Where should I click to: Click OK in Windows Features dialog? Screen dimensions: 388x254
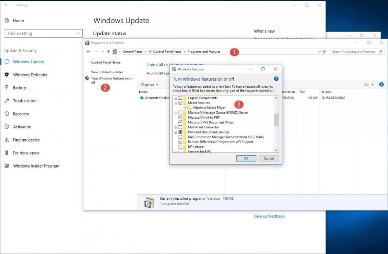246,158
